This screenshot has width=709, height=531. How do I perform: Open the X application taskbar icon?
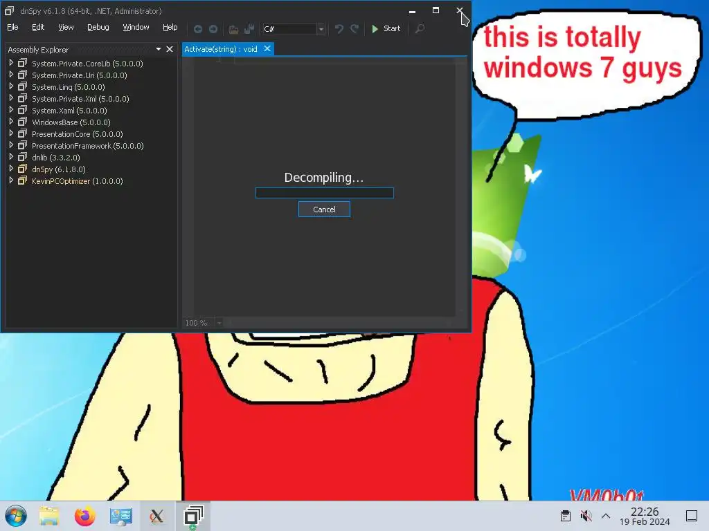(x=156, y=516)
